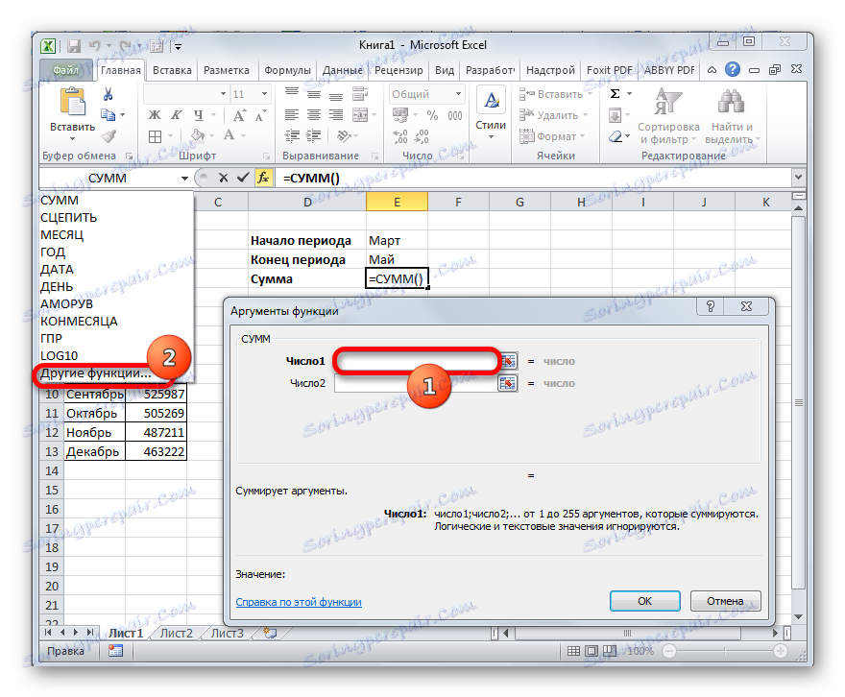Click the cancel formula X icon
Image resolution: width=845 pixels, height=697 pixels.
point(223,178)
